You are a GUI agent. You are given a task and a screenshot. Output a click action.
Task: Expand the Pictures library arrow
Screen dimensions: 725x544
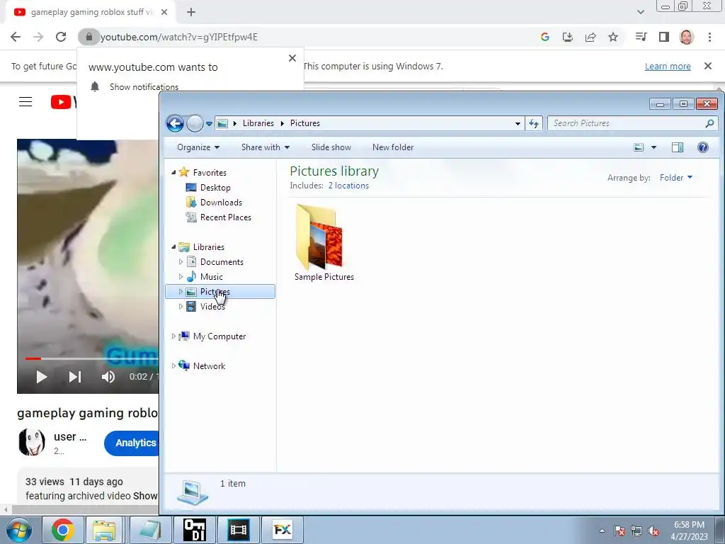181,291
